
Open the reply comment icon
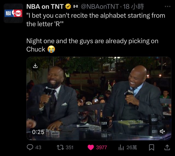(x=30, y=147)
